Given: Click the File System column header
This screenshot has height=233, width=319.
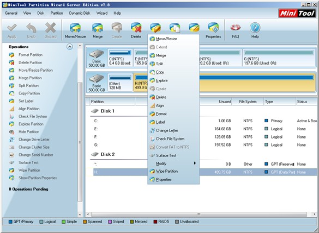Looking at the screenshot, I should 248,102.
